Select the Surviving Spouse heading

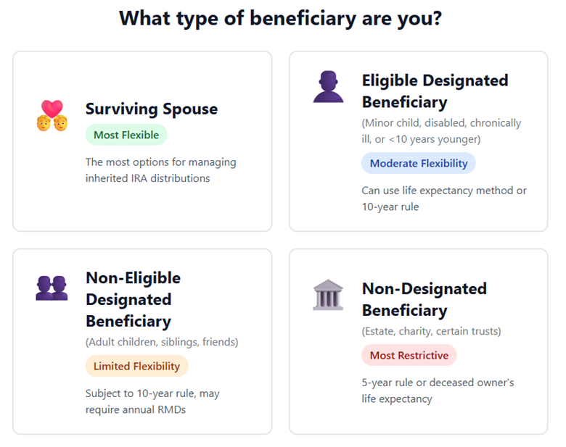pyautogui.click(x=151, y=109)
